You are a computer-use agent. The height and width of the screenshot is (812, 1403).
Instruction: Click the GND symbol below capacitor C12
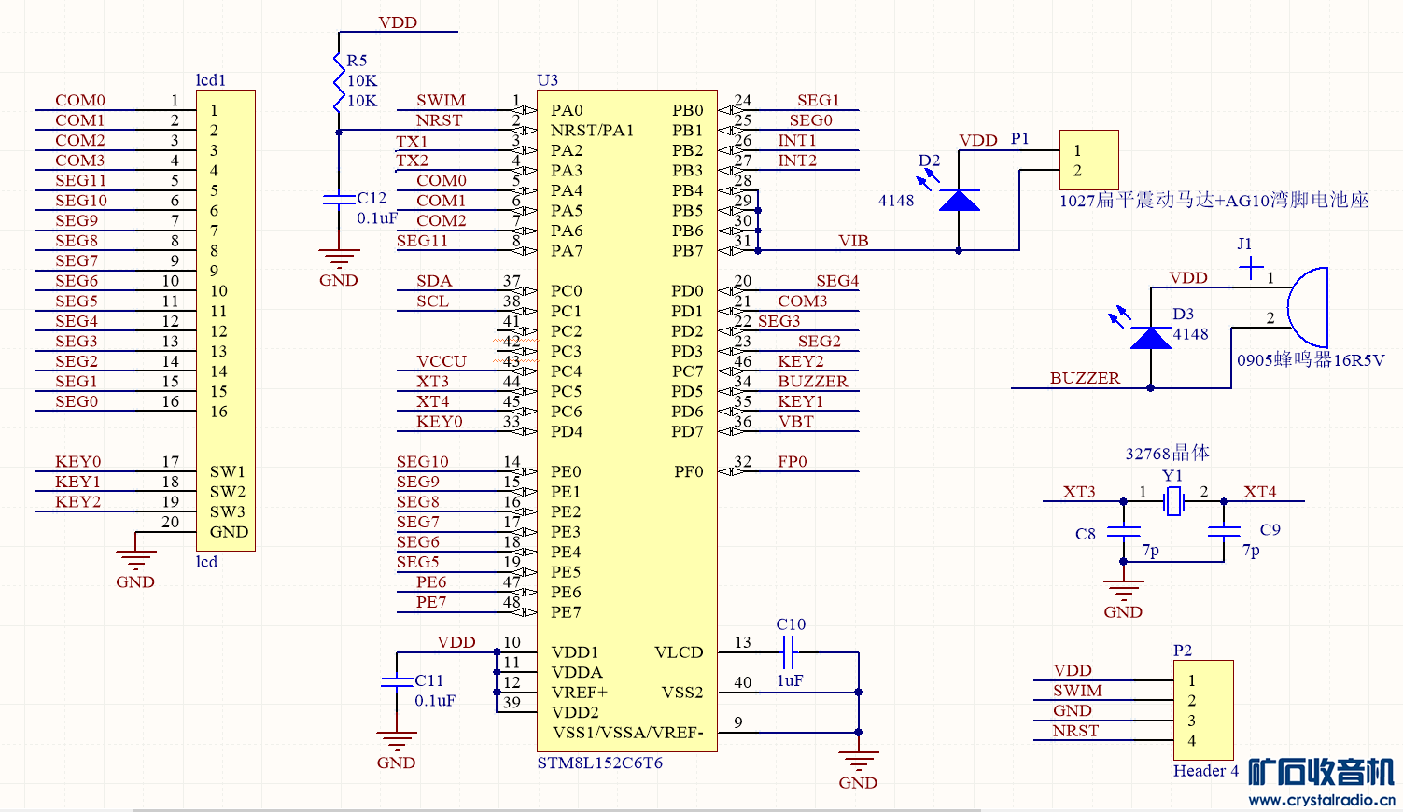[x=338, y=259]
